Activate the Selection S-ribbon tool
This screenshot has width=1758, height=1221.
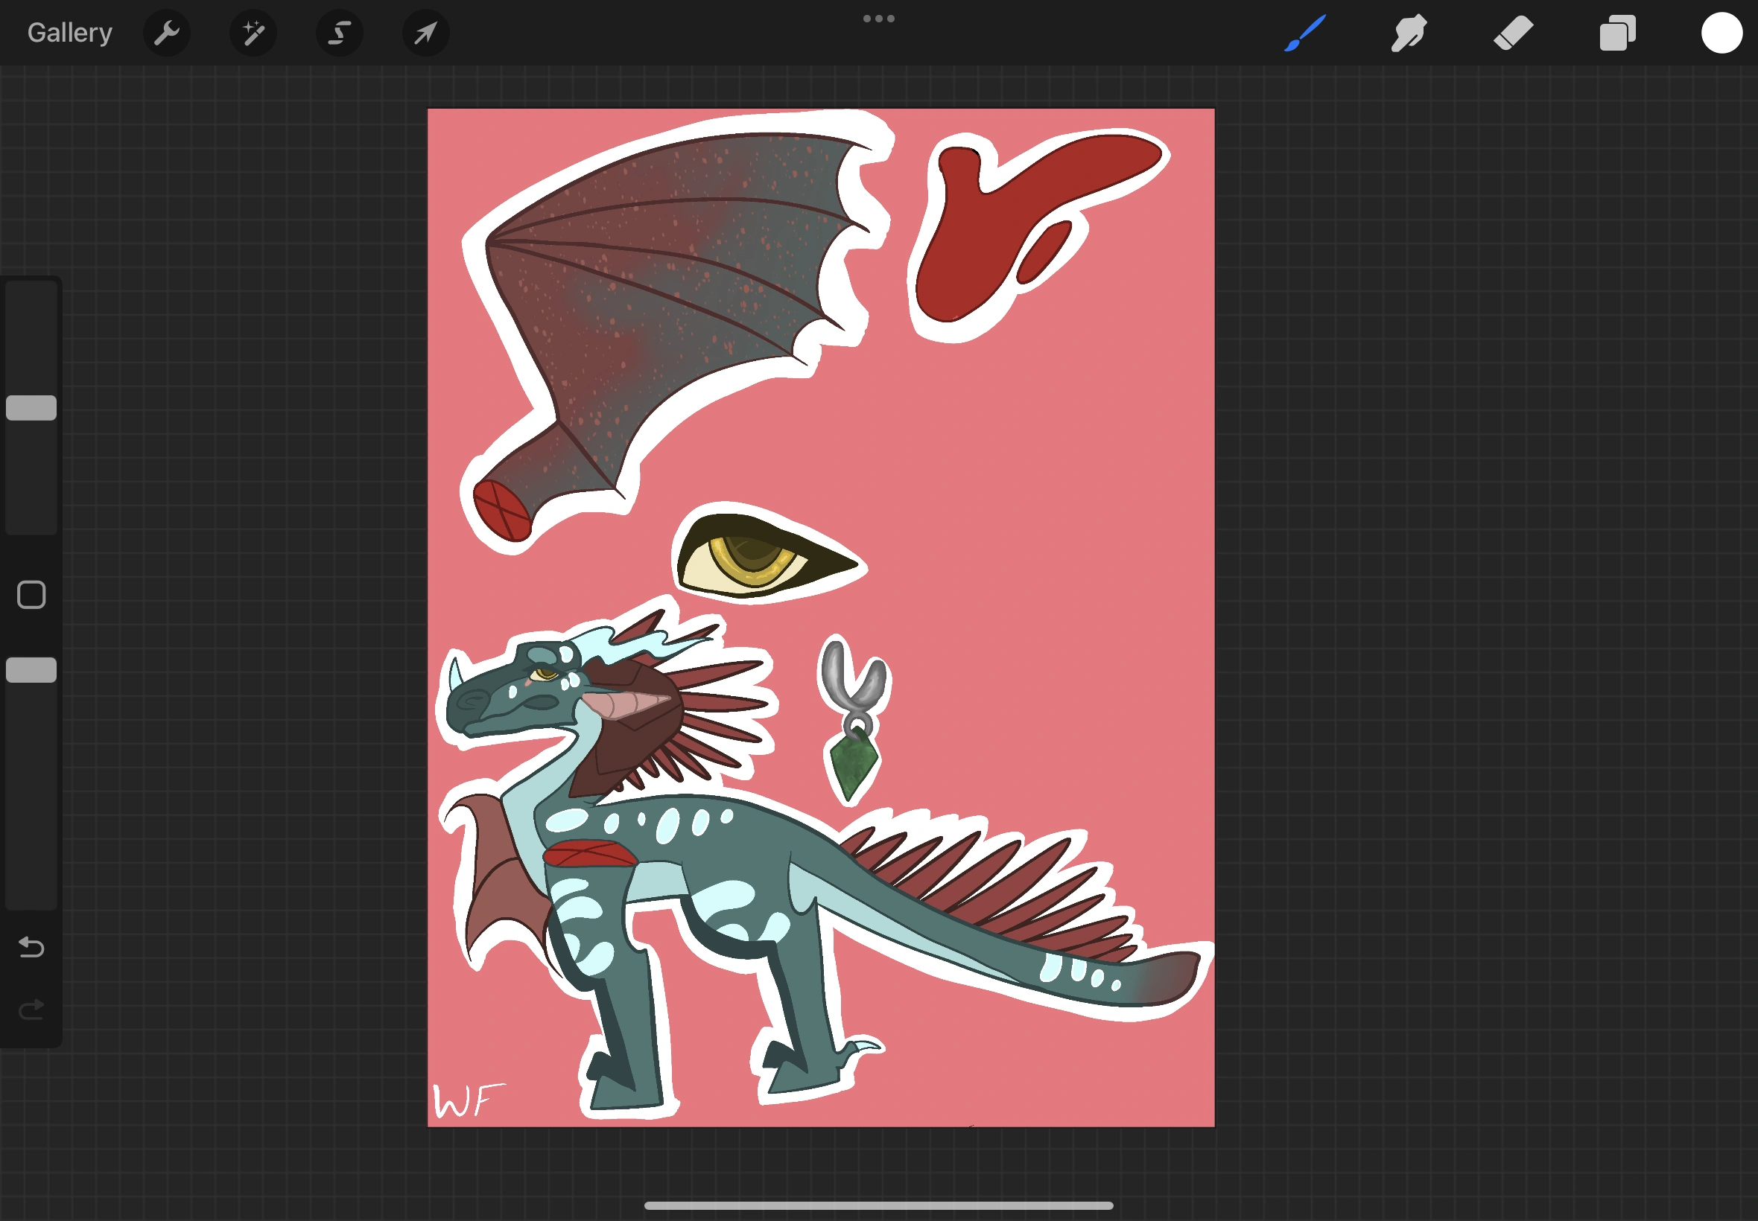[339, 33]
